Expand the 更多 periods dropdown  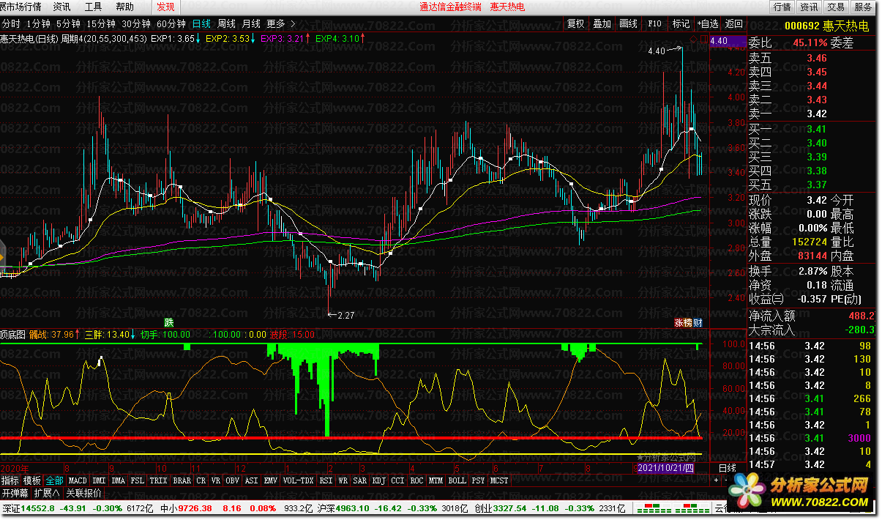pos(280,23)
